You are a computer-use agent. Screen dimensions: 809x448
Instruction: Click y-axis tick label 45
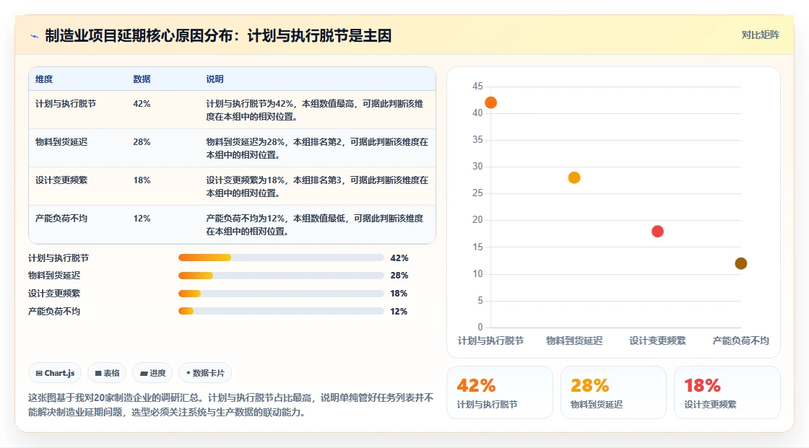pyautogui.click(x=477, y=86)
